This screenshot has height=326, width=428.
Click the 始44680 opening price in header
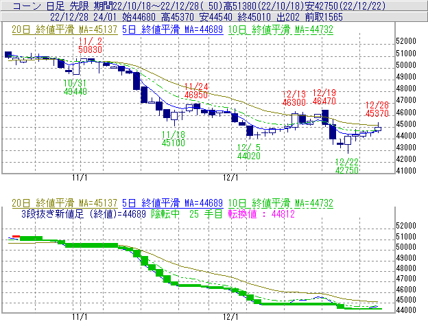coord(139,17)
